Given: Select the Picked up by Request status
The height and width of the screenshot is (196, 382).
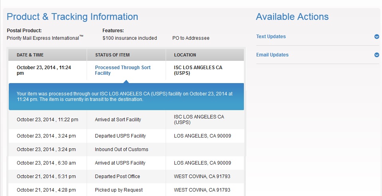Looking at the screenshot, I should (x=119, y=190).
